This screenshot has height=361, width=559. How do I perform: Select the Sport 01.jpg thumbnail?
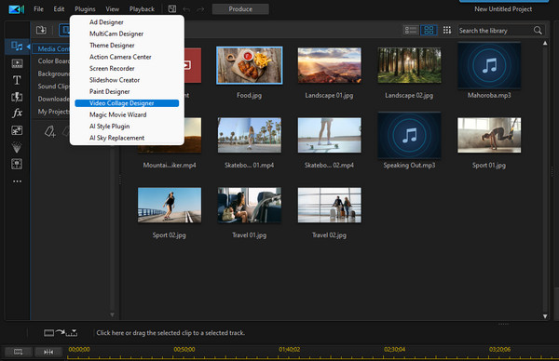(489, 135)
